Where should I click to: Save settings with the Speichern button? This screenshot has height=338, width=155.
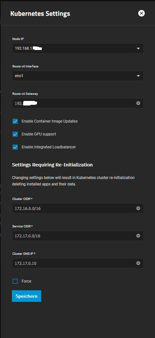pos(26,296)
